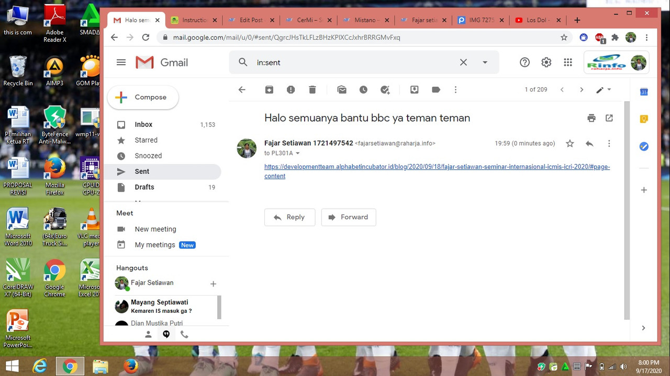Open the toolbar More options menu
The width and height of the screenshot is (670, 376).
pos(455,90)
